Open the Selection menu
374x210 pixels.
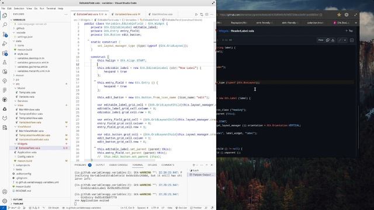19,8
